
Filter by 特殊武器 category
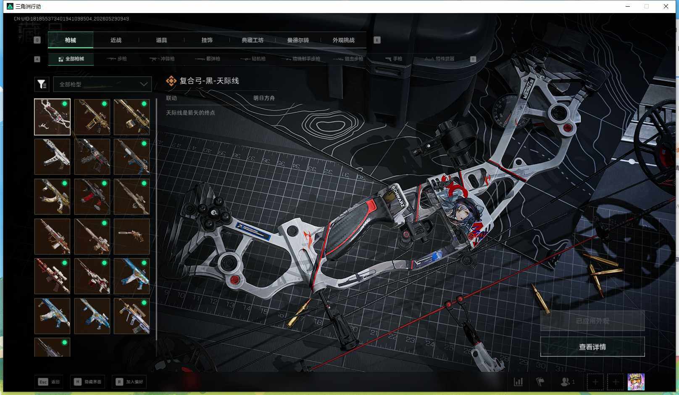point(440,59)
